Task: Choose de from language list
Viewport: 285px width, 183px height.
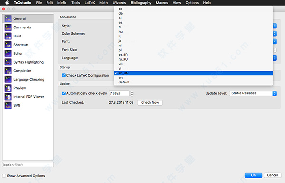Action: coord(193,13)
